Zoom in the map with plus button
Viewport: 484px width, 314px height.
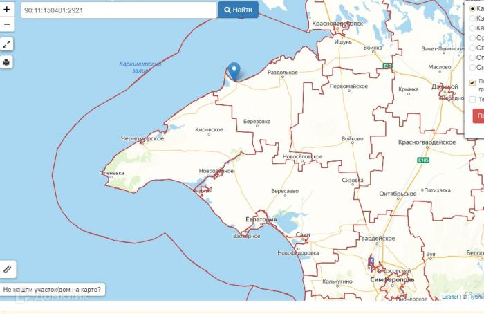[7, 10]
